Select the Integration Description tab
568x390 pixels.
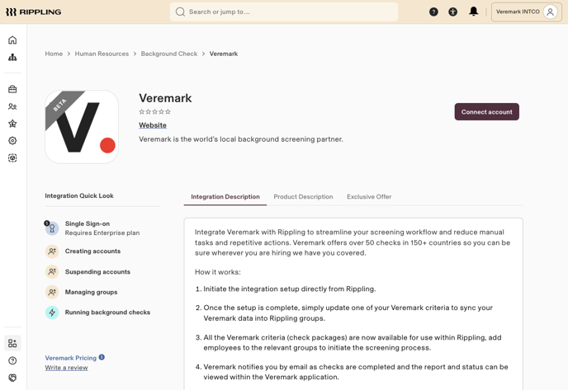click(x=225, y=196)
